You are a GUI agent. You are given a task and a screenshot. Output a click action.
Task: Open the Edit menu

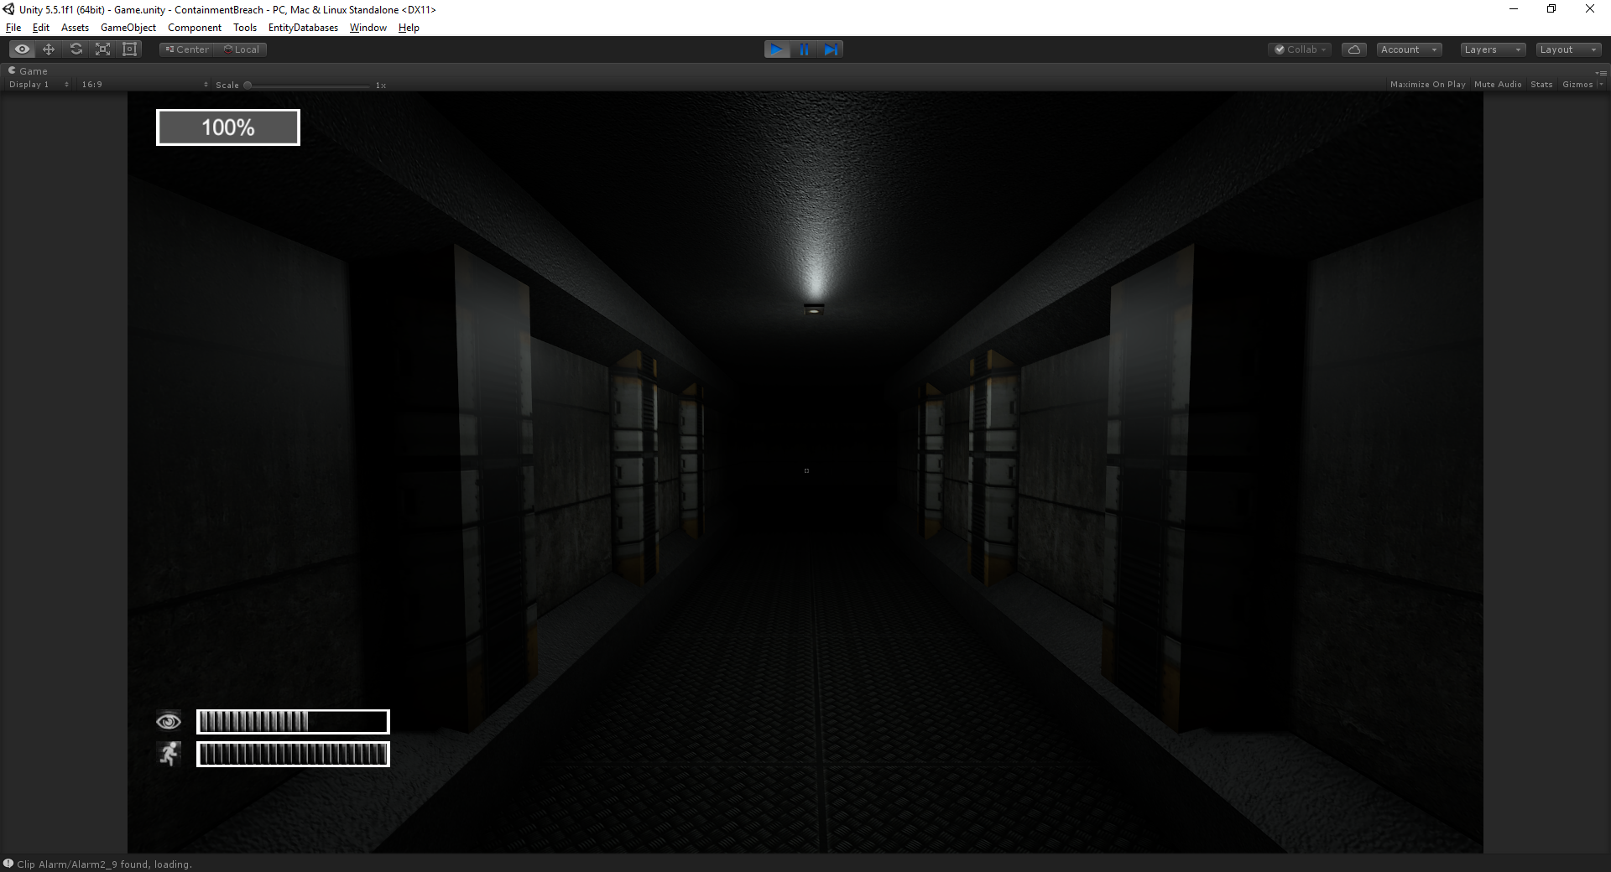click(x=41, y=28)
